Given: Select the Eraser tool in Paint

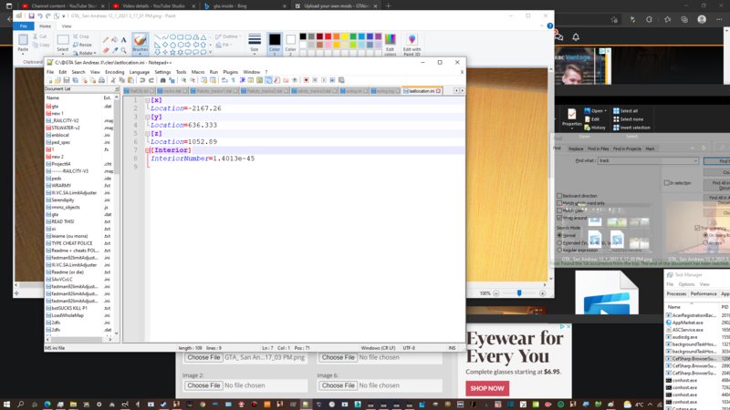Looking at the screenshot, I should tap(106, 50).
